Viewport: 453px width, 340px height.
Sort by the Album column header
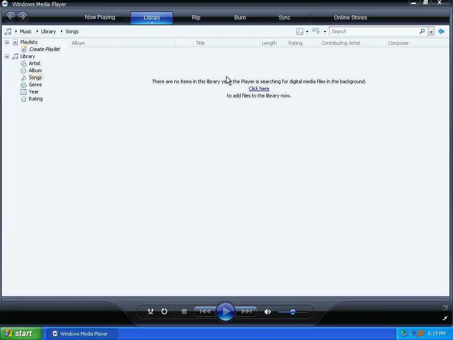click(x=78, y=43)
